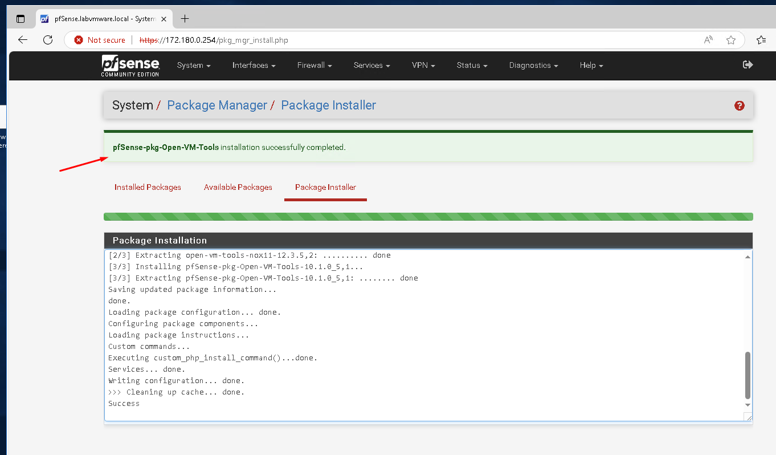The image size is (776, 455).
Task: Switch to Installed Packages tab
Action: click(x=148, y=187)
